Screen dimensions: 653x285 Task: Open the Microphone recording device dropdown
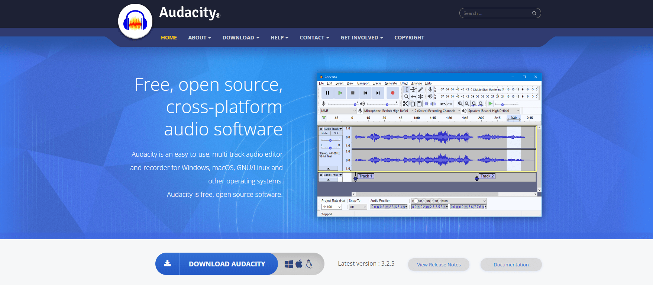[388, 111]
